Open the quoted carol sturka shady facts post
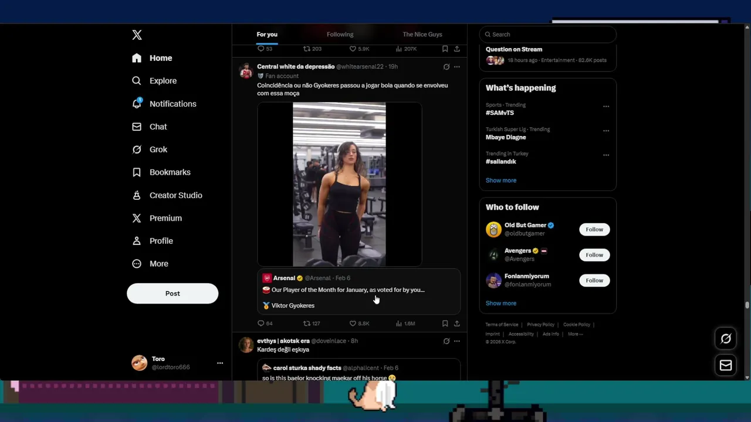Viewport: 751px width, 422px height. coord(358,370)
